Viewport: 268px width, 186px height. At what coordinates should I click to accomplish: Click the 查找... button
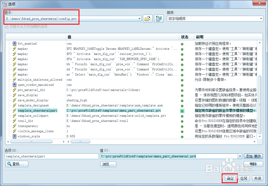point(17,164)
